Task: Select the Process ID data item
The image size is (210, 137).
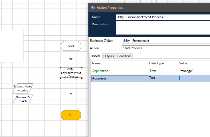Action: [x=23, y=99]
